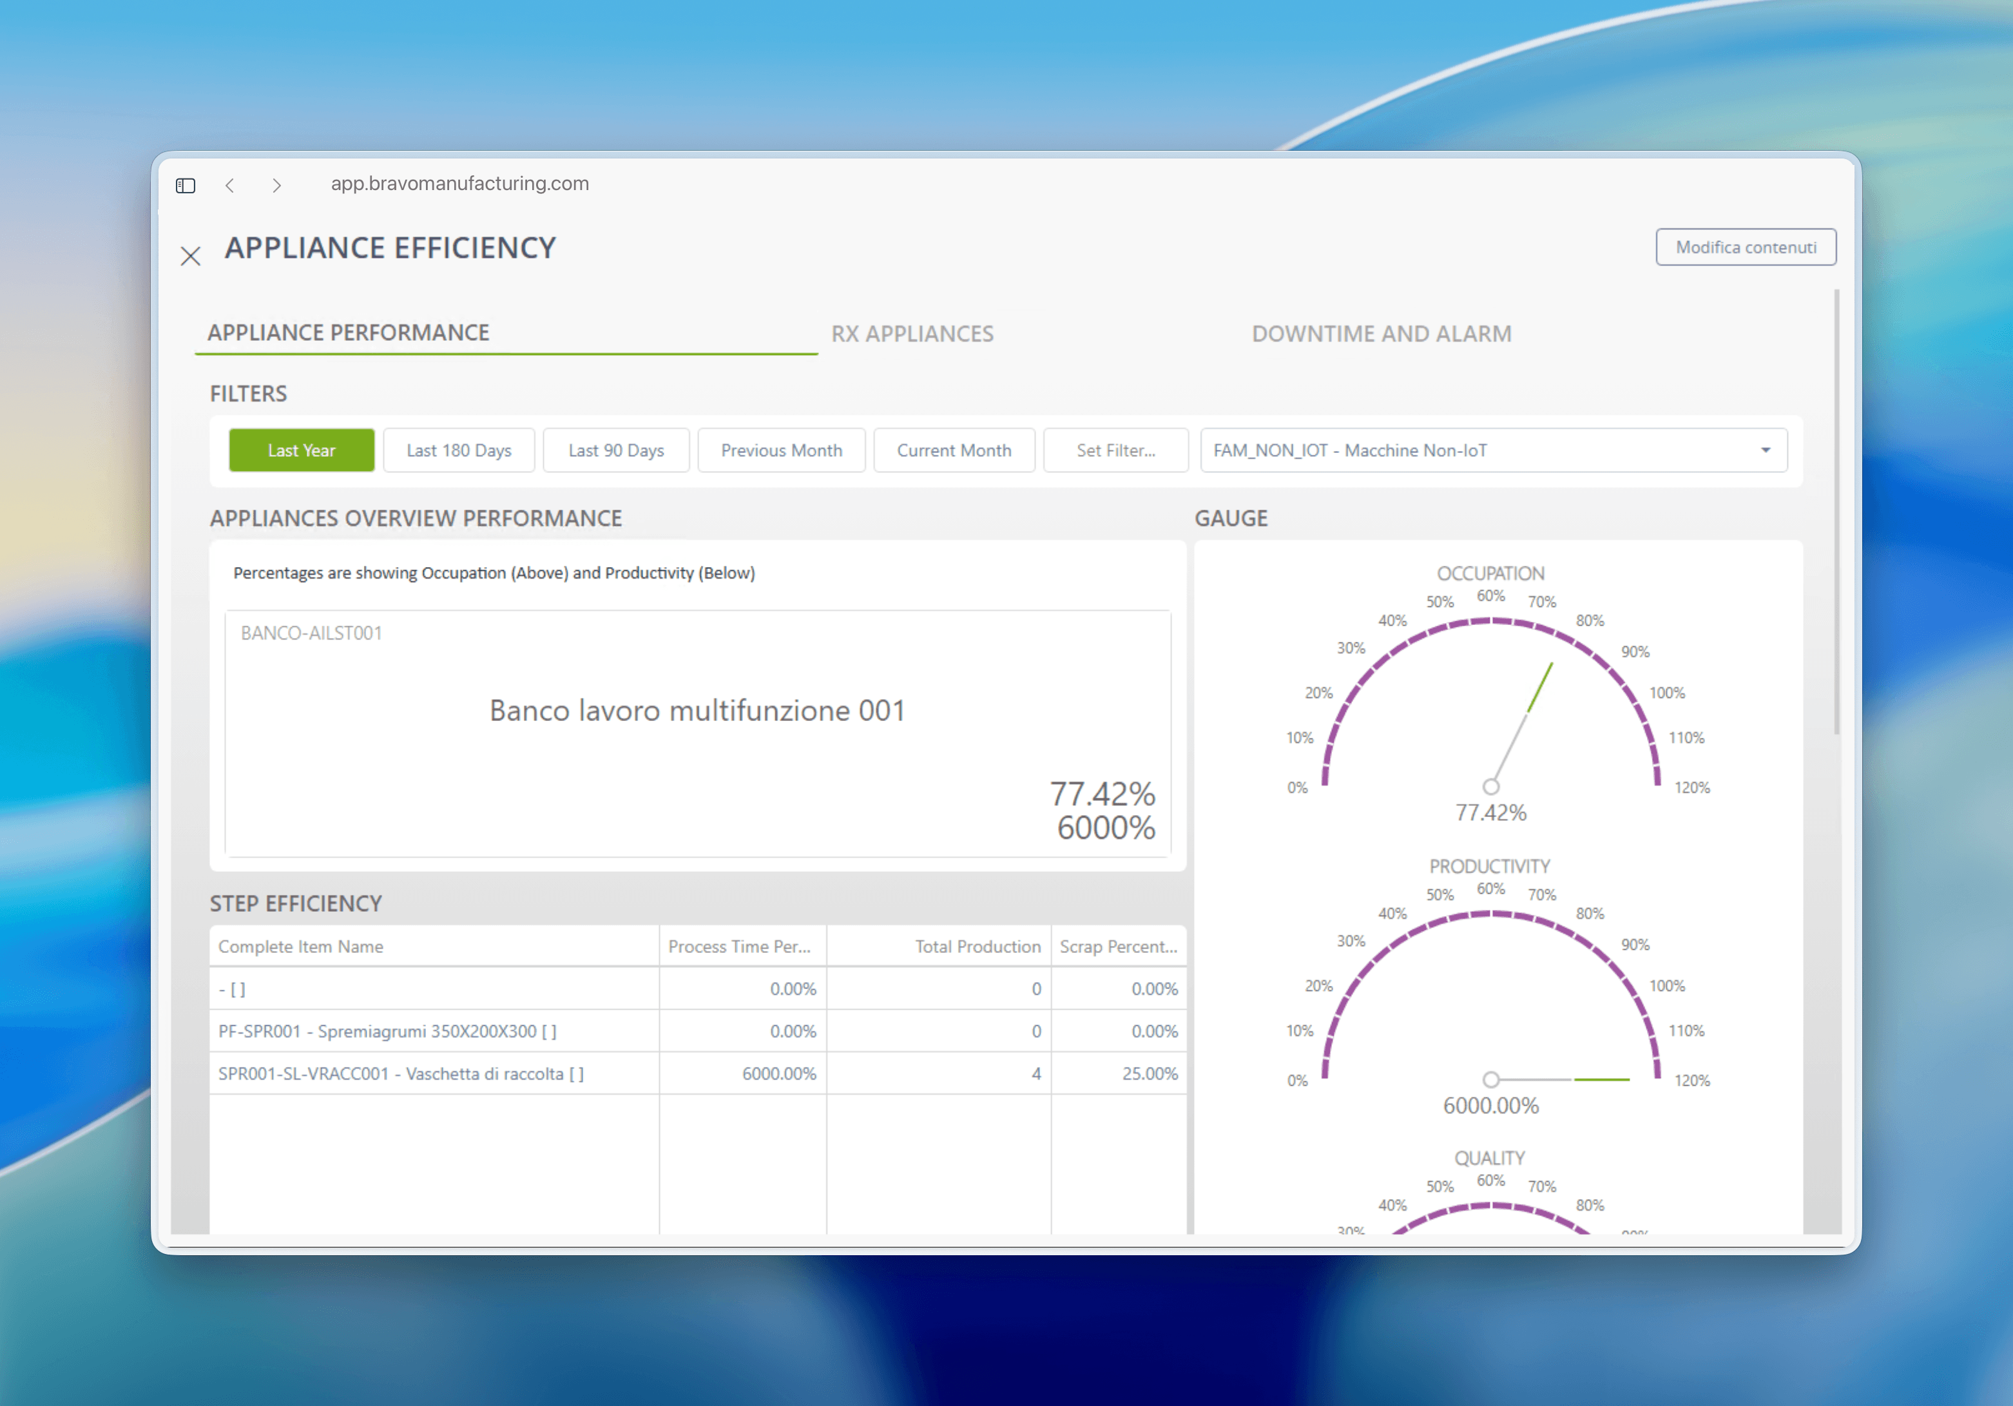
Task: Click the Modifica contenuti button
Action: [1746, 247]
